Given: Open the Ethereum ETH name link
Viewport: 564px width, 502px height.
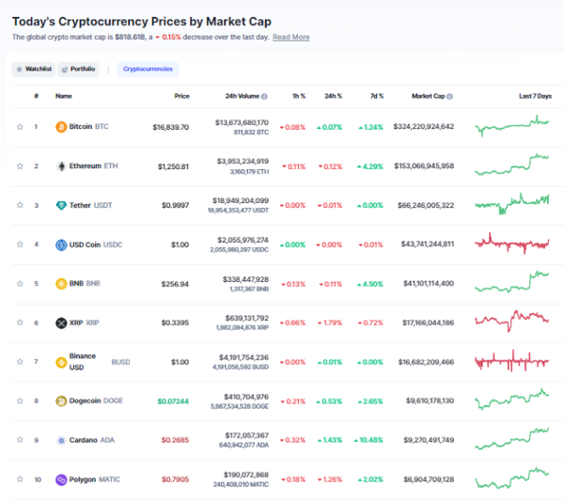Looking at the screenshot, I should pyautogui.click(x=93, y=165).
